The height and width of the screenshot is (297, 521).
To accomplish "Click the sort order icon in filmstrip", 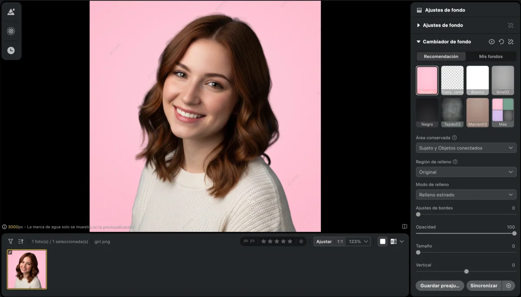I will 20,241.
